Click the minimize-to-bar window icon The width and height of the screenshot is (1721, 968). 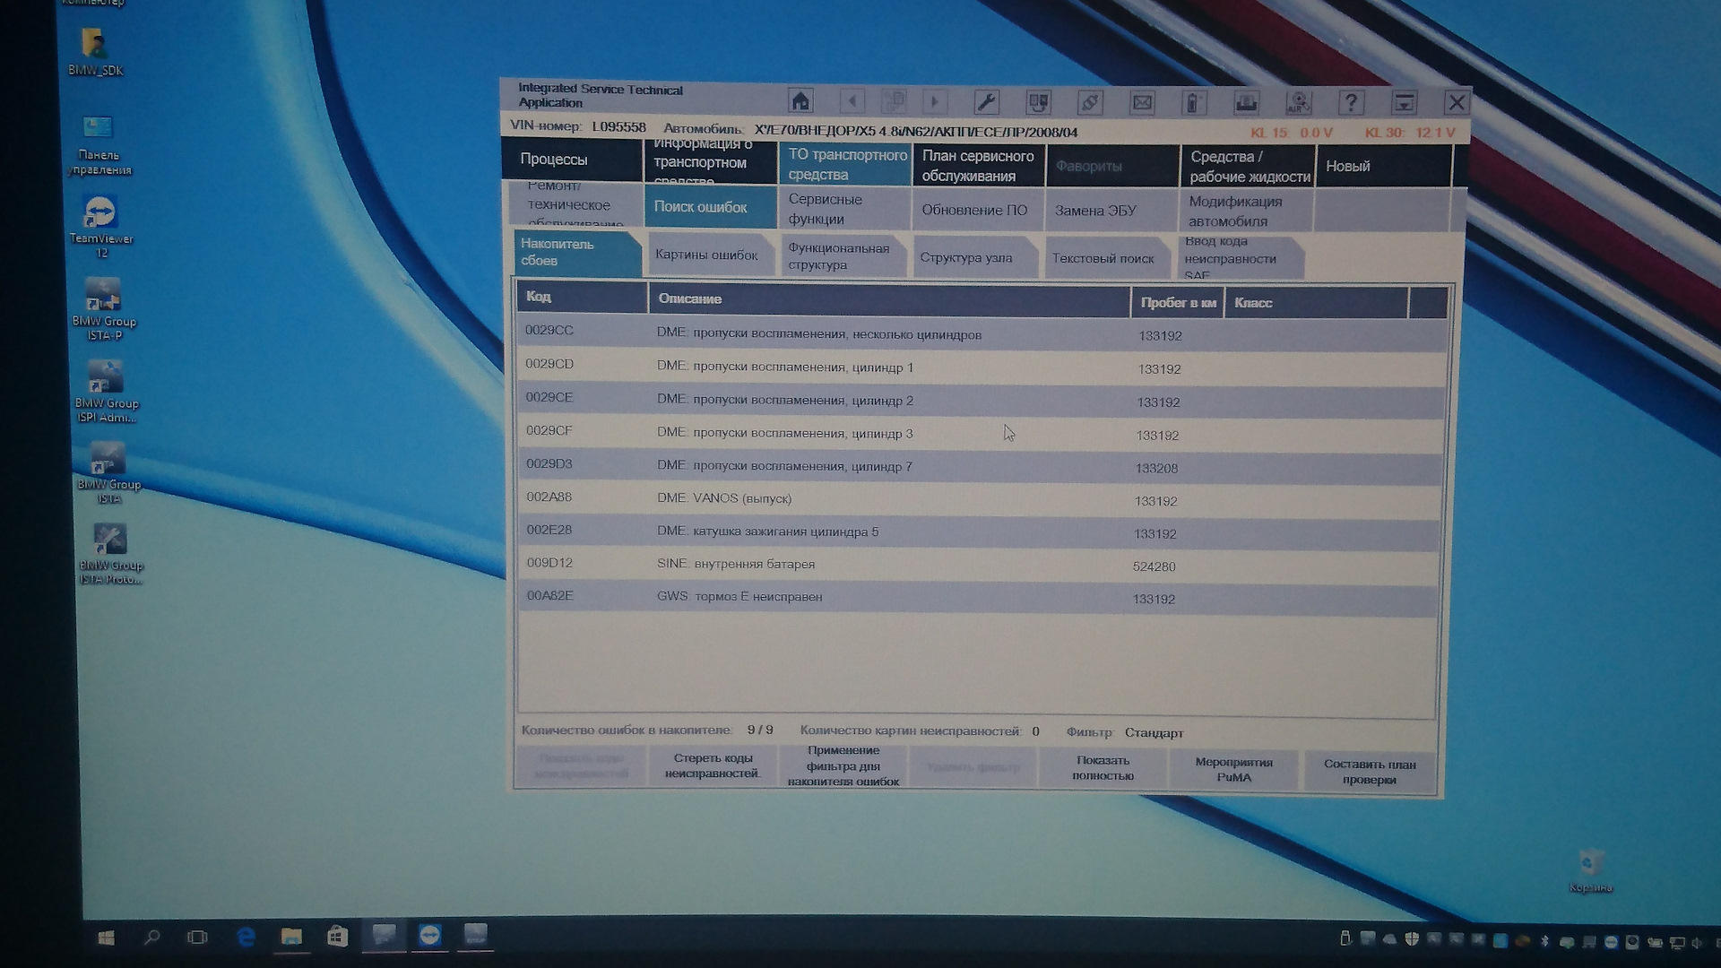click(x=1404, y=103)
